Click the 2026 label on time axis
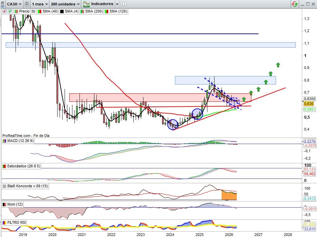The height and width of the screenshot is (237, 317). click(x=229, y=235)
